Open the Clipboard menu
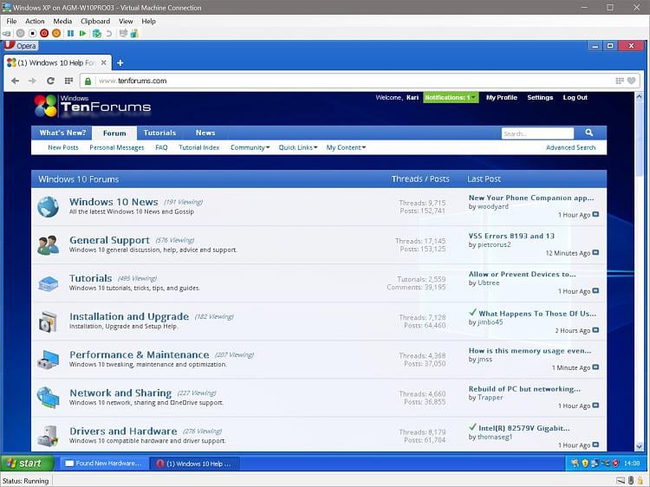Screen dimensions: 650x487 pyautogui.click(x=95, y=21)
